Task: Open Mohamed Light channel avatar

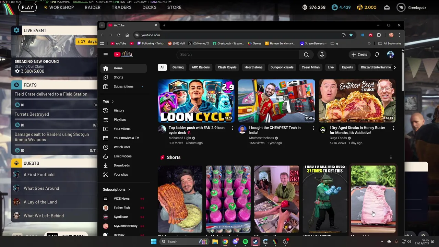Action: tap(162, 130)
